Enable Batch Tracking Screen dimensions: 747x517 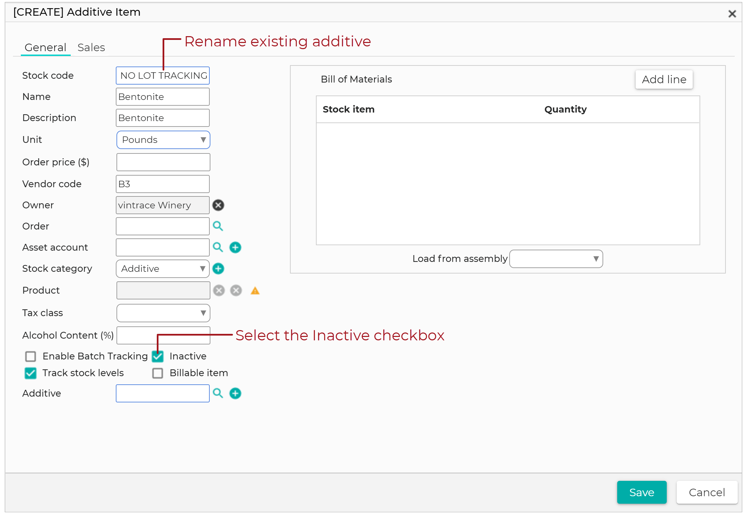coord(30,356)
